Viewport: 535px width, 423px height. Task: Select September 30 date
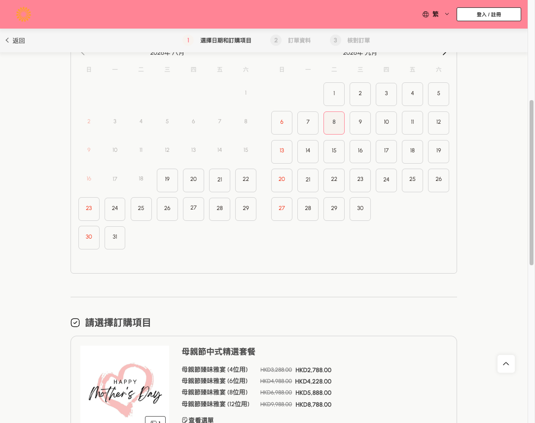pos(360,209)
